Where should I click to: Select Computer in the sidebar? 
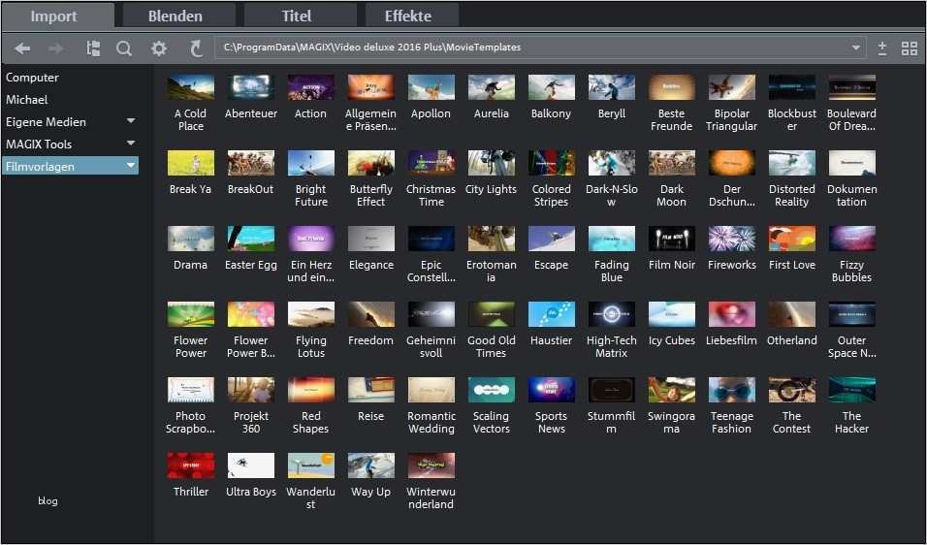coord(33,78)
